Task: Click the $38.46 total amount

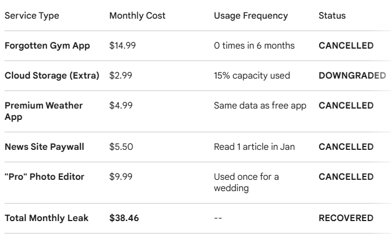Action: (124, 218)
